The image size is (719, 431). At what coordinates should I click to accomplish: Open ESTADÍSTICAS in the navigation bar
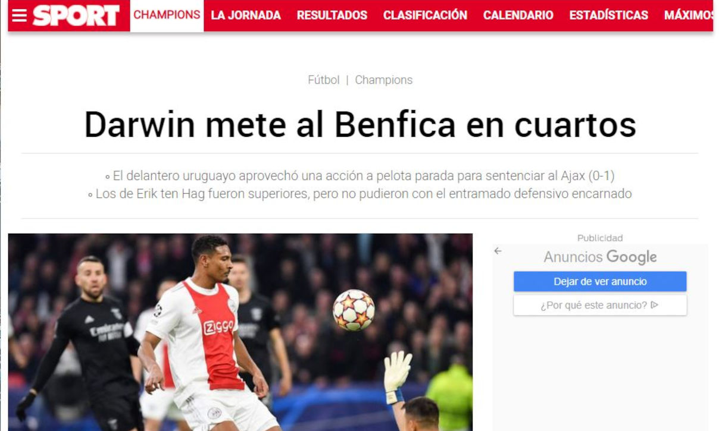(608, 15)
